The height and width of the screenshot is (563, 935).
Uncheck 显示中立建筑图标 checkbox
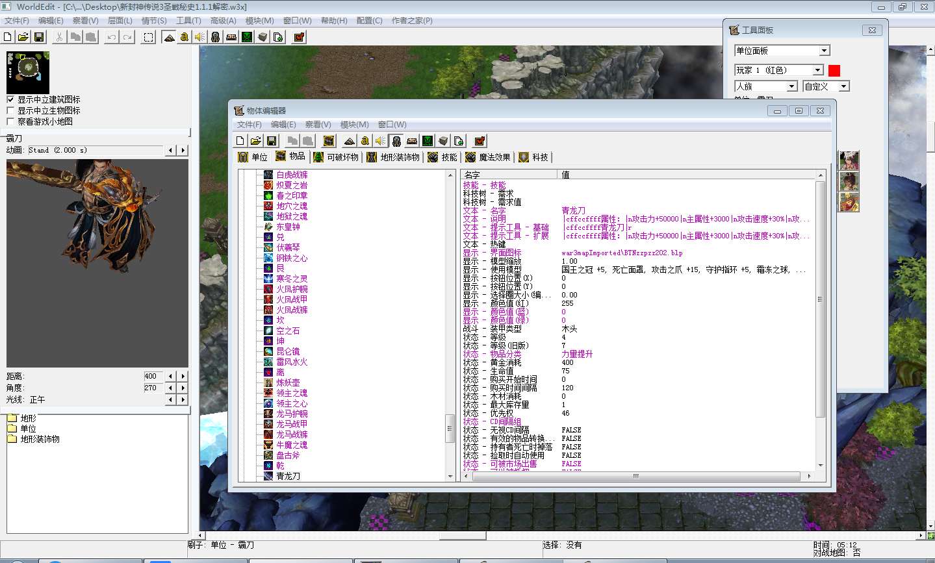(10, 99)
